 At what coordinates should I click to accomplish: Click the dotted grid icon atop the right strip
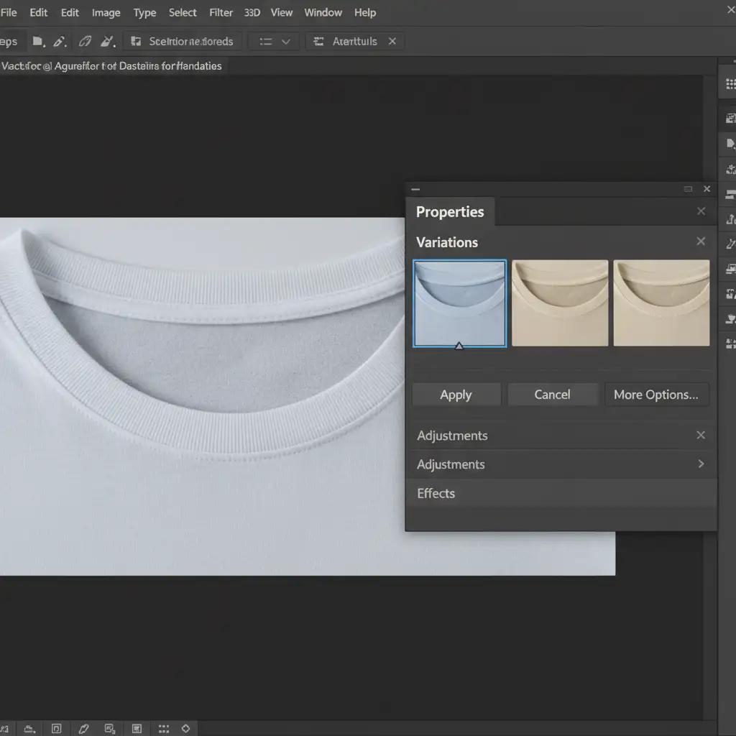click(731, 84)
